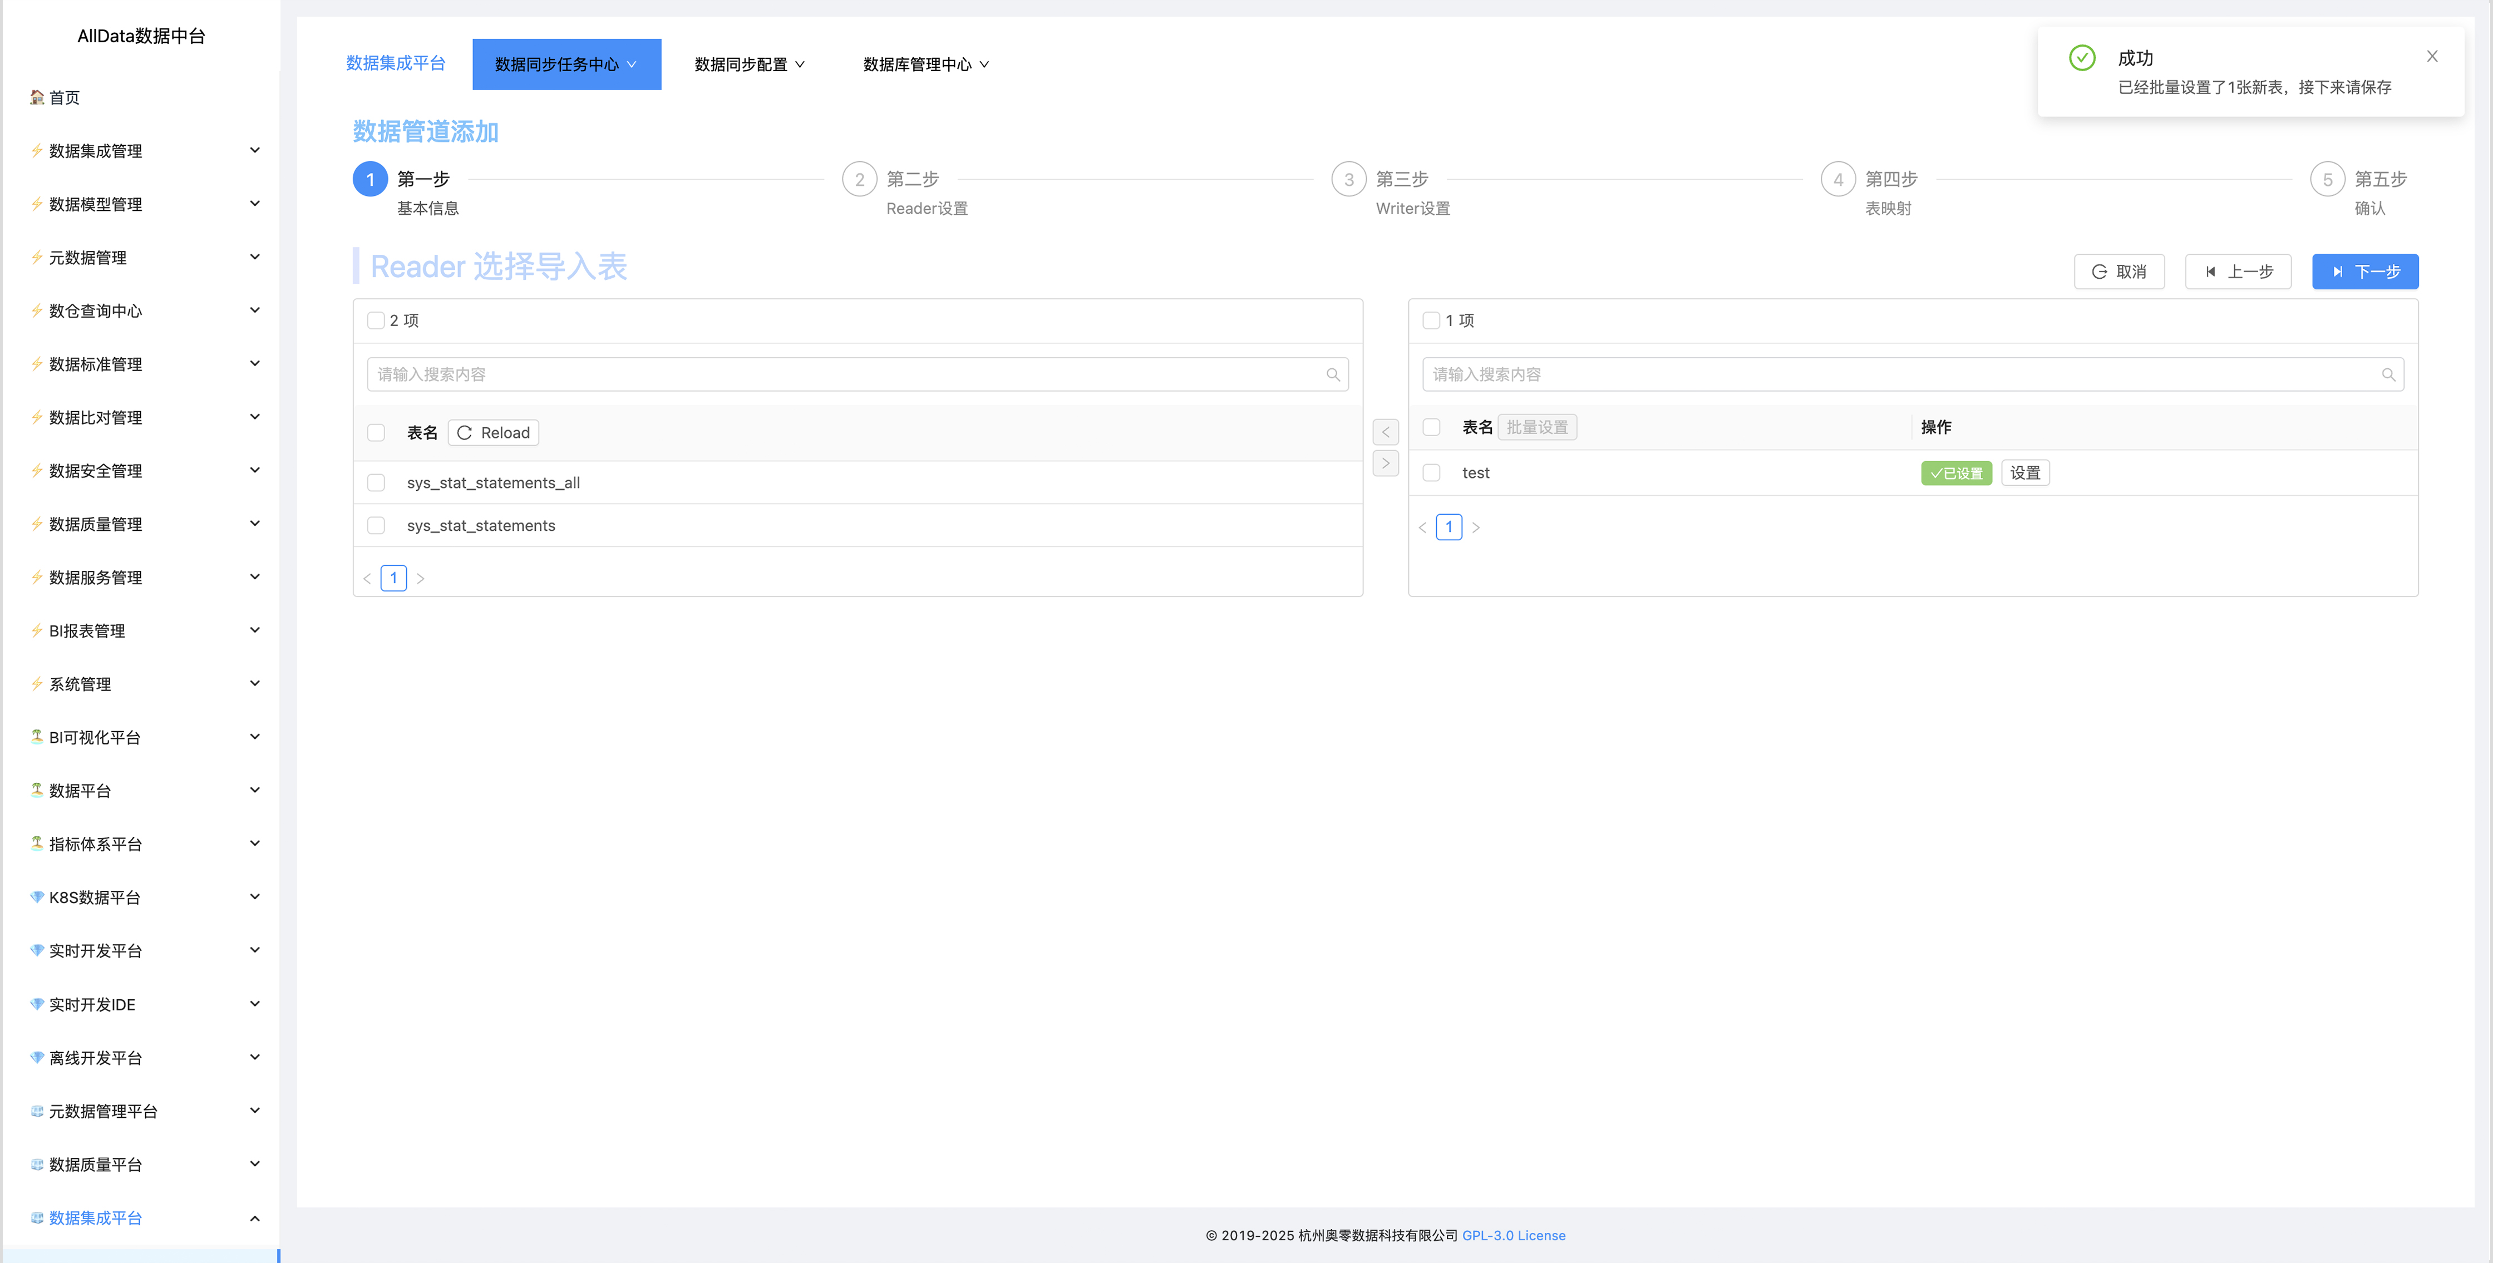
Task: Open the GPL-3.0 License link
Action: 1512,1235
